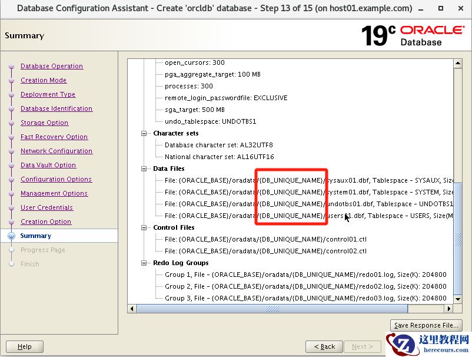Click the Redo Log Groups heading

(x=181, y=263)
